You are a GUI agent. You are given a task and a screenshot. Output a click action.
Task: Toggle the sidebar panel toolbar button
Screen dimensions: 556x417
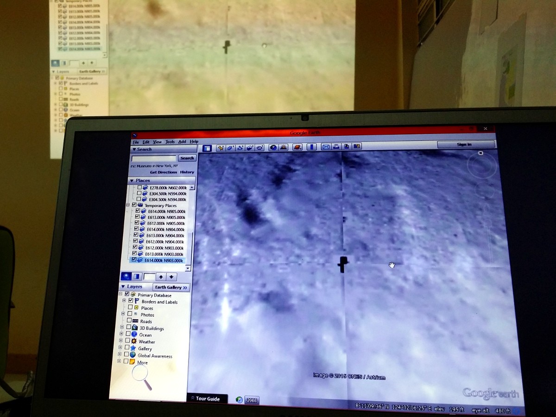tap(207, 148)
